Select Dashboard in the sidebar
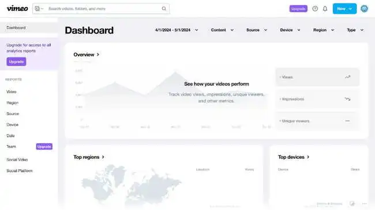The height and width of the screenshot is (210, 375). tap(29, 28)
